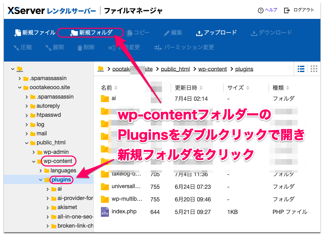326x236 pixels.
Task: Click the 新規フォルダ toolbar button
Action: (91, 33)
